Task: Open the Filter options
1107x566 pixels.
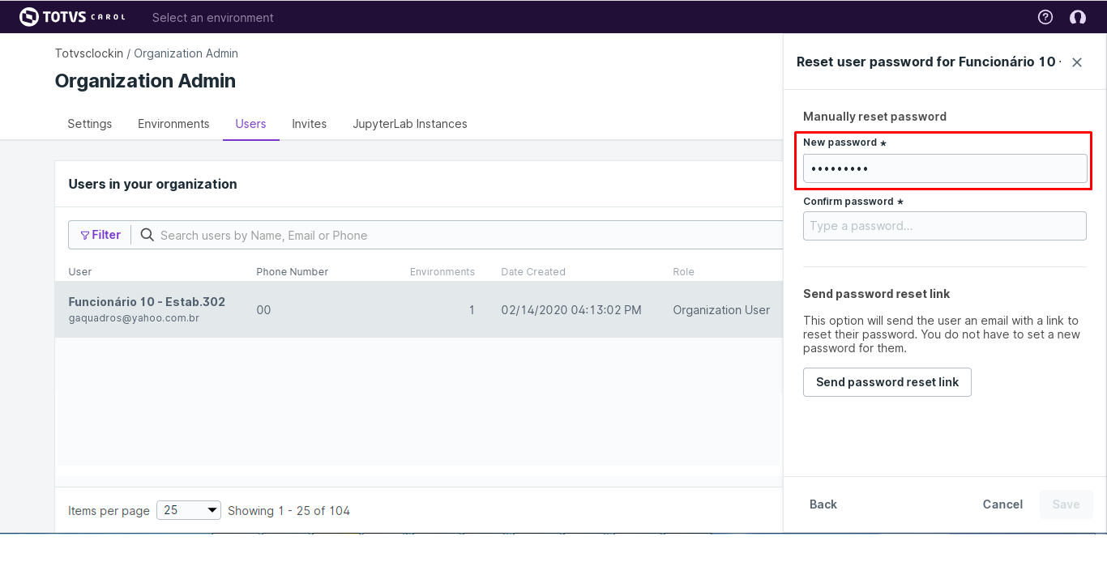Action: click(x=100, y=235)
